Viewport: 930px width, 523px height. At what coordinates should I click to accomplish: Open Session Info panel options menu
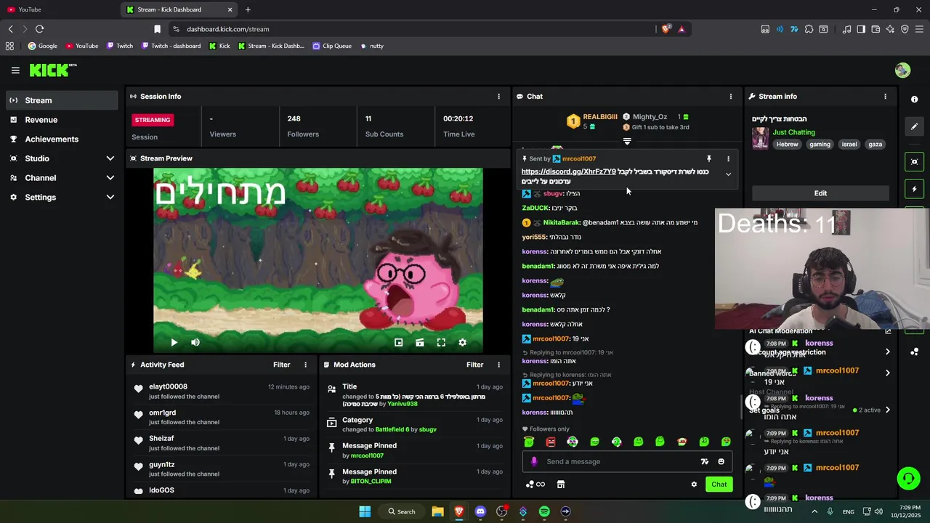pyautogui.click(x=498, y=96)
